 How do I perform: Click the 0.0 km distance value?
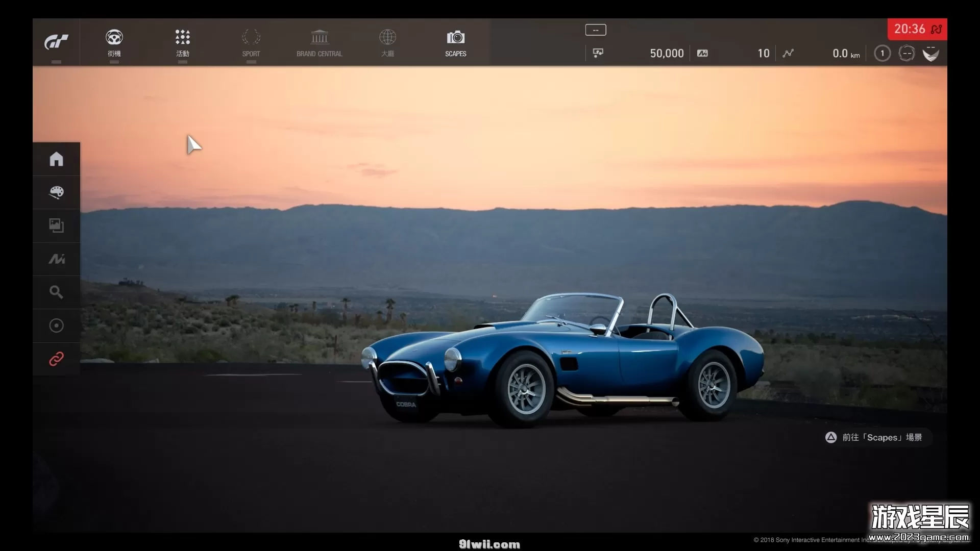[x=846, y=53]
